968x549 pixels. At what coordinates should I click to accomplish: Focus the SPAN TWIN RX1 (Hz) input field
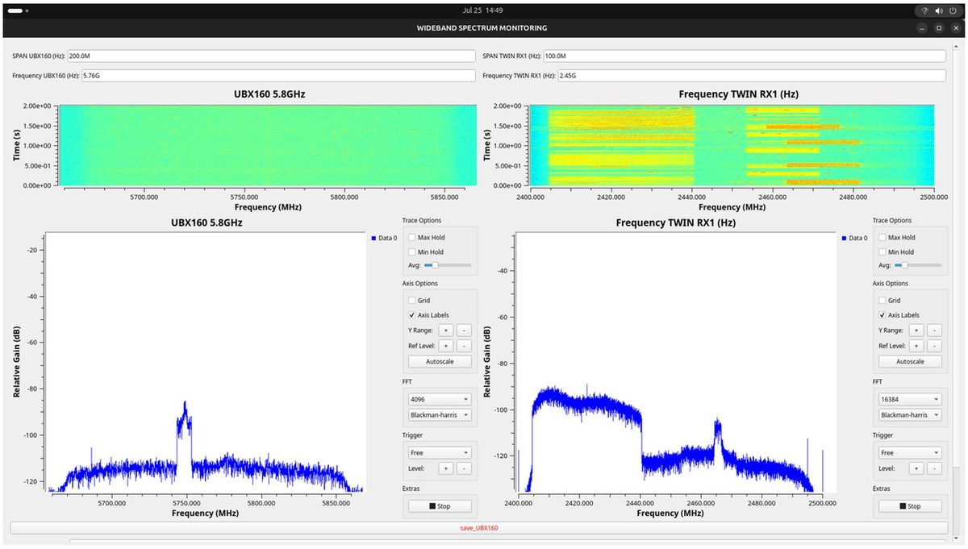[x=744, y=56]
